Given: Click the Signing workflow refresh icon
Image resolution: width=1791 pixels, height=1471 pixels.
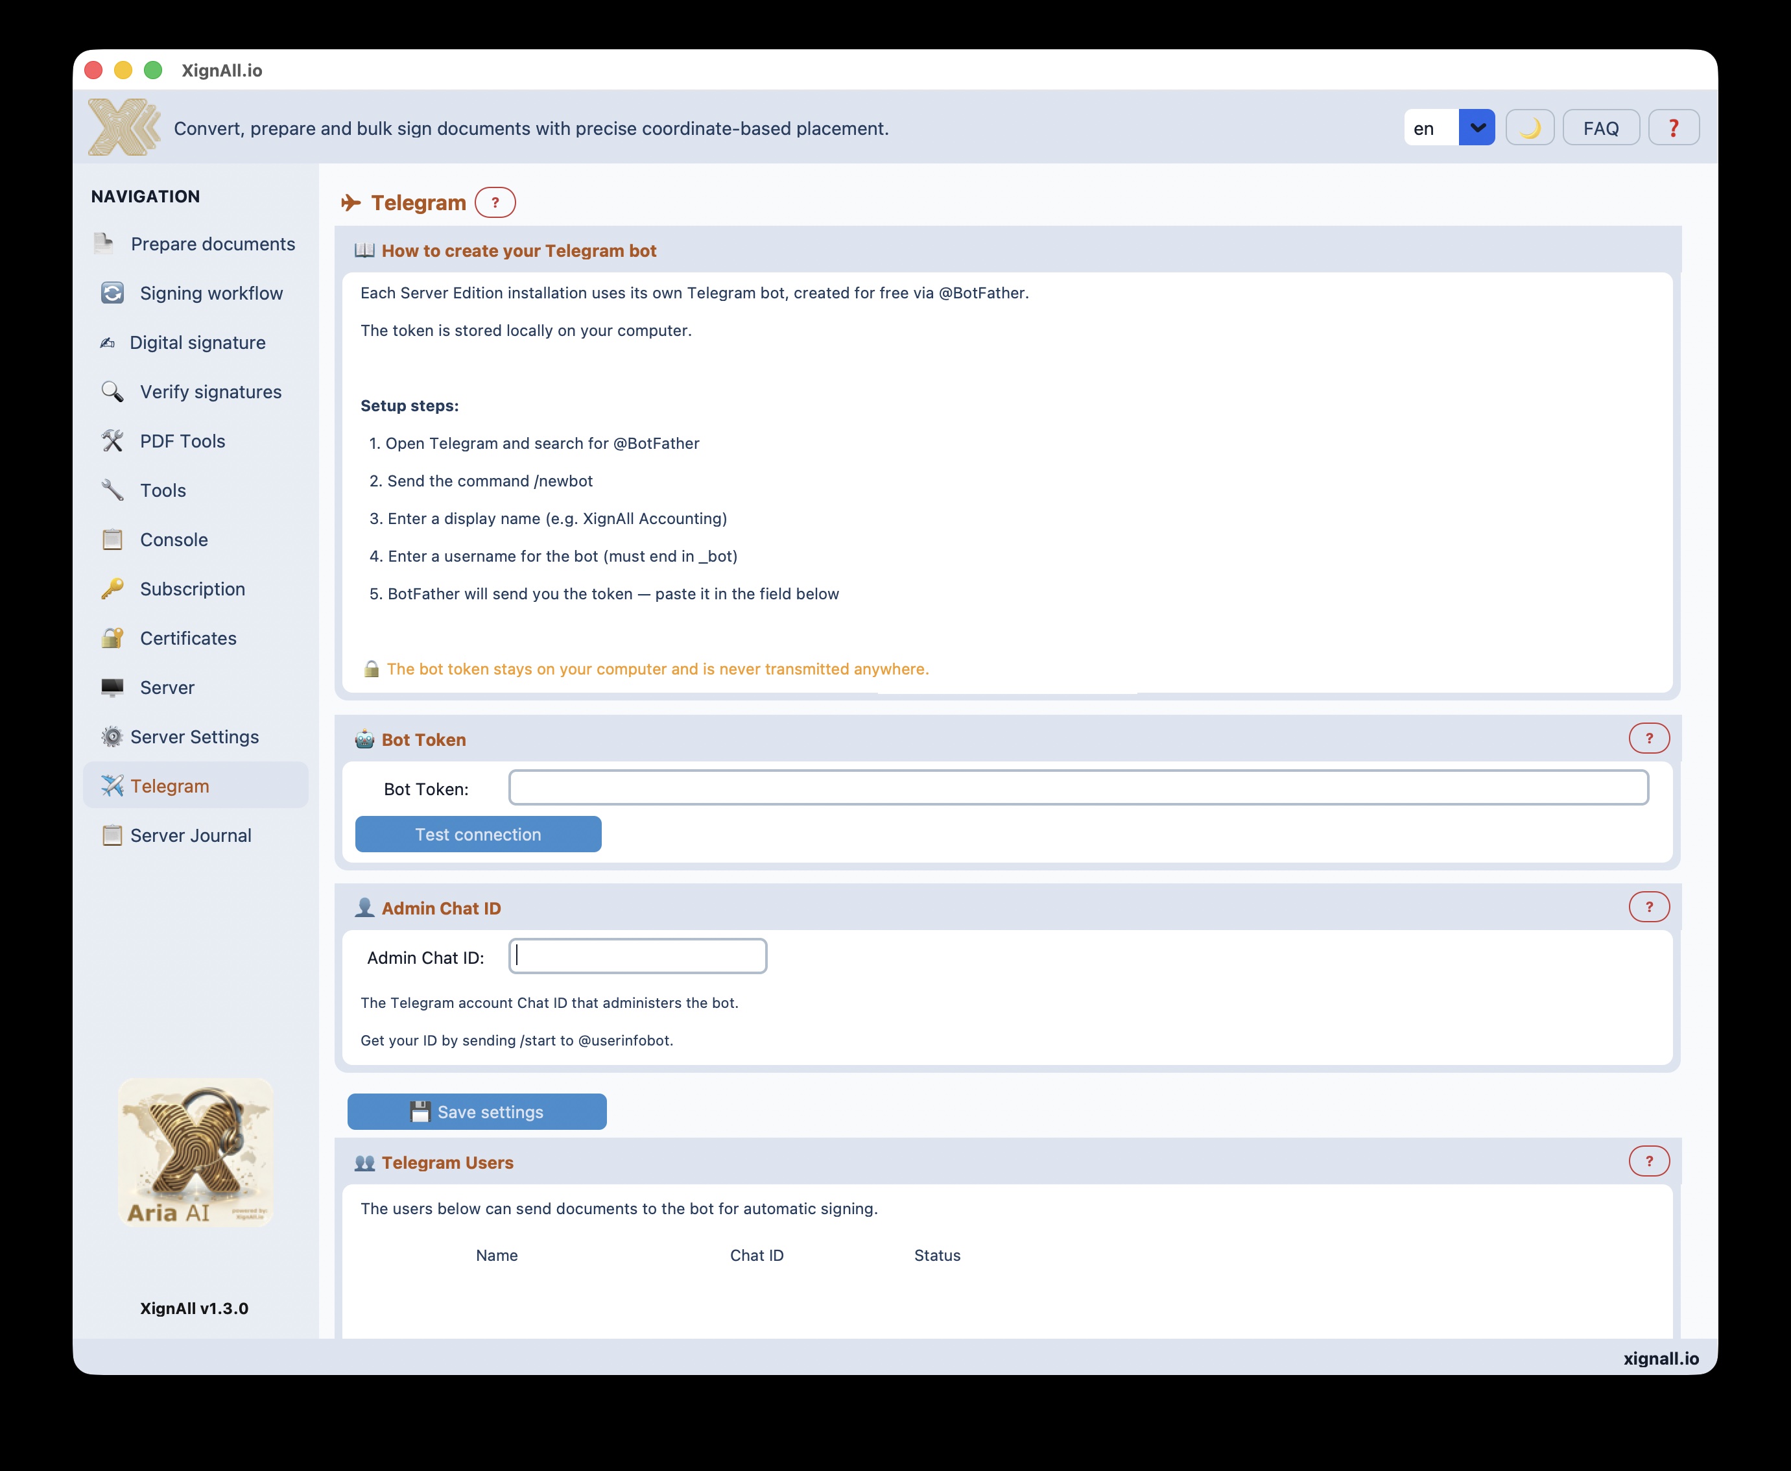Looking at the screenshot, I should tap(113, 293).
